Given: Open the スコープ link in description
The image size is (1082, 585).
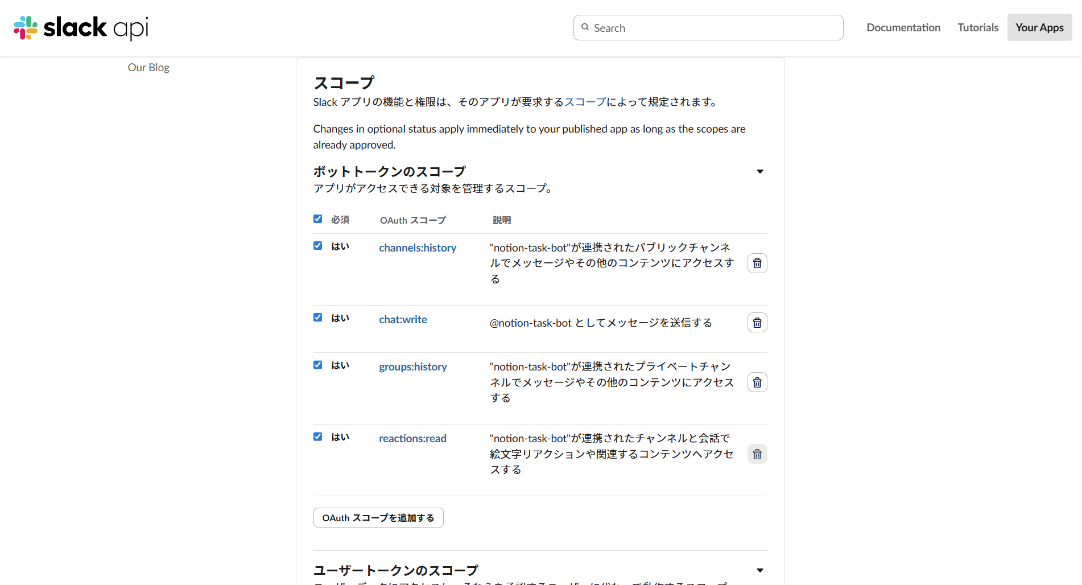Looking at the screenshot, I should click(x=585, y=102).
